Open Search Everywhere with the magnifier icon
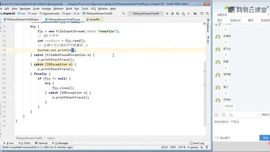The image size is (270, 152). click(207, 14)
